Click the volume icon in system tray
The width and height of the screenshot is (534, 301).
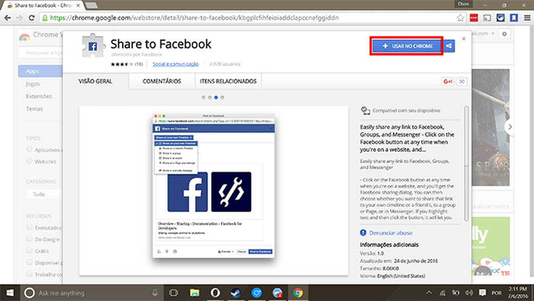tap(469, 293)
